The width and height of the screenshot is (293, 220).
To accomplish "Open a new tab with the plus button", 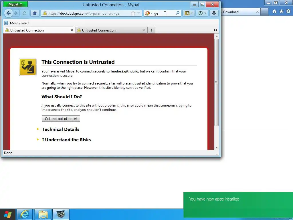I will click(x=151, y=30).
